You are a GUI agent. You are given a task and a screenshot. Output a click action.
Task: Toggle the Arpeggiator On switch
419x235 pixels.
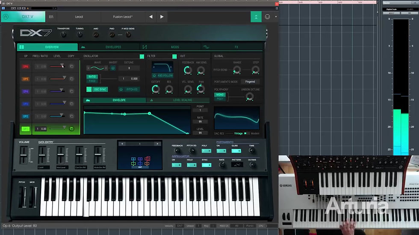(x=176, y=165)
